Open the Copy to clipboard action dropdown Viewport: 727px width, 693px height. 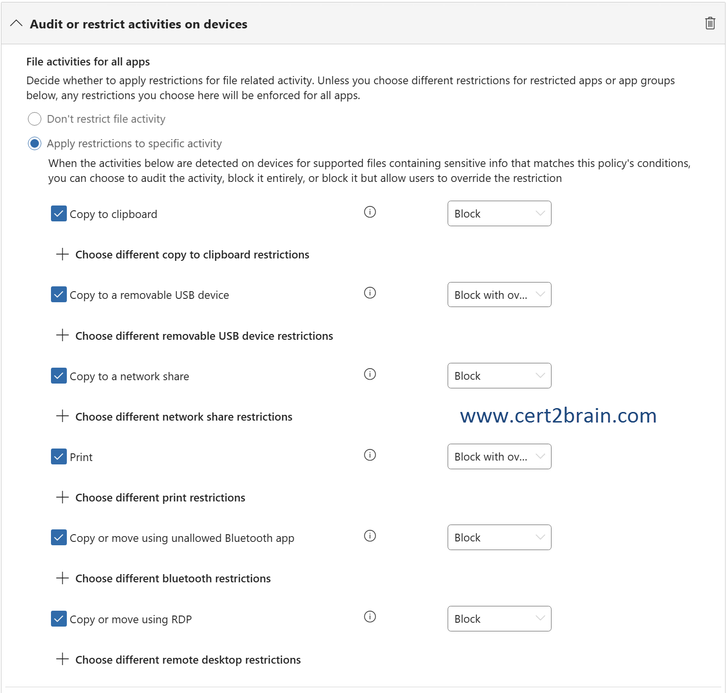coord(499,214)
